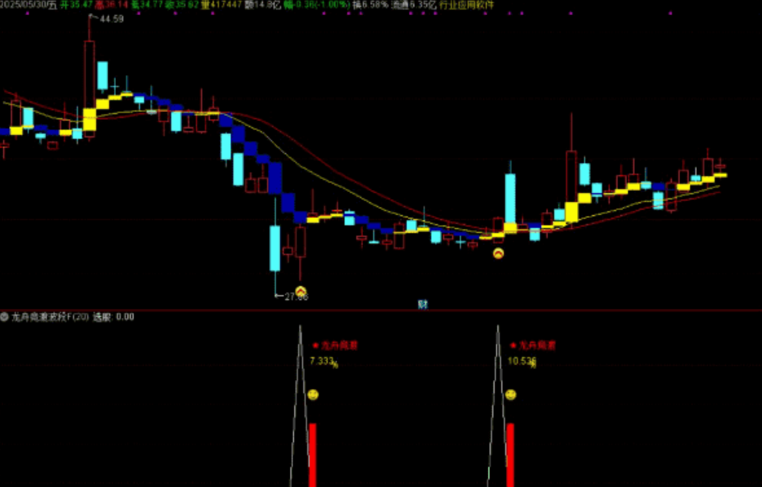Select the second red signal bar in the indicator panel
Image resolution: width=762 pixels, height=487 pixels.
click(x=510, y=455)
